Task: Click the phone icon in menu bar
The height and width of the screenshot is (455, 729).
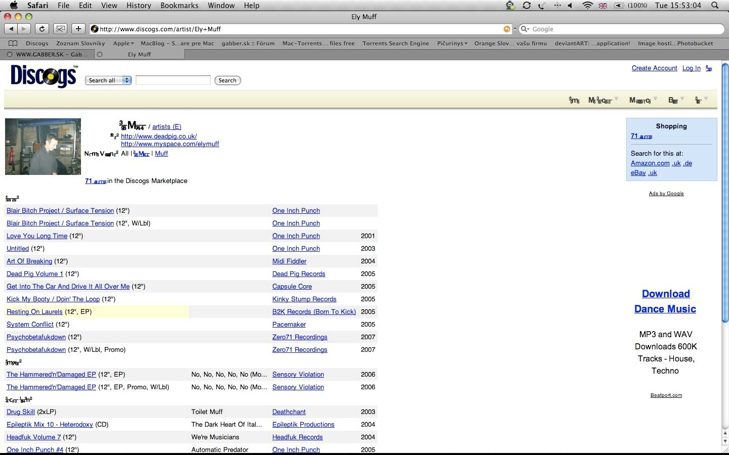Action: tap(542, 6)
